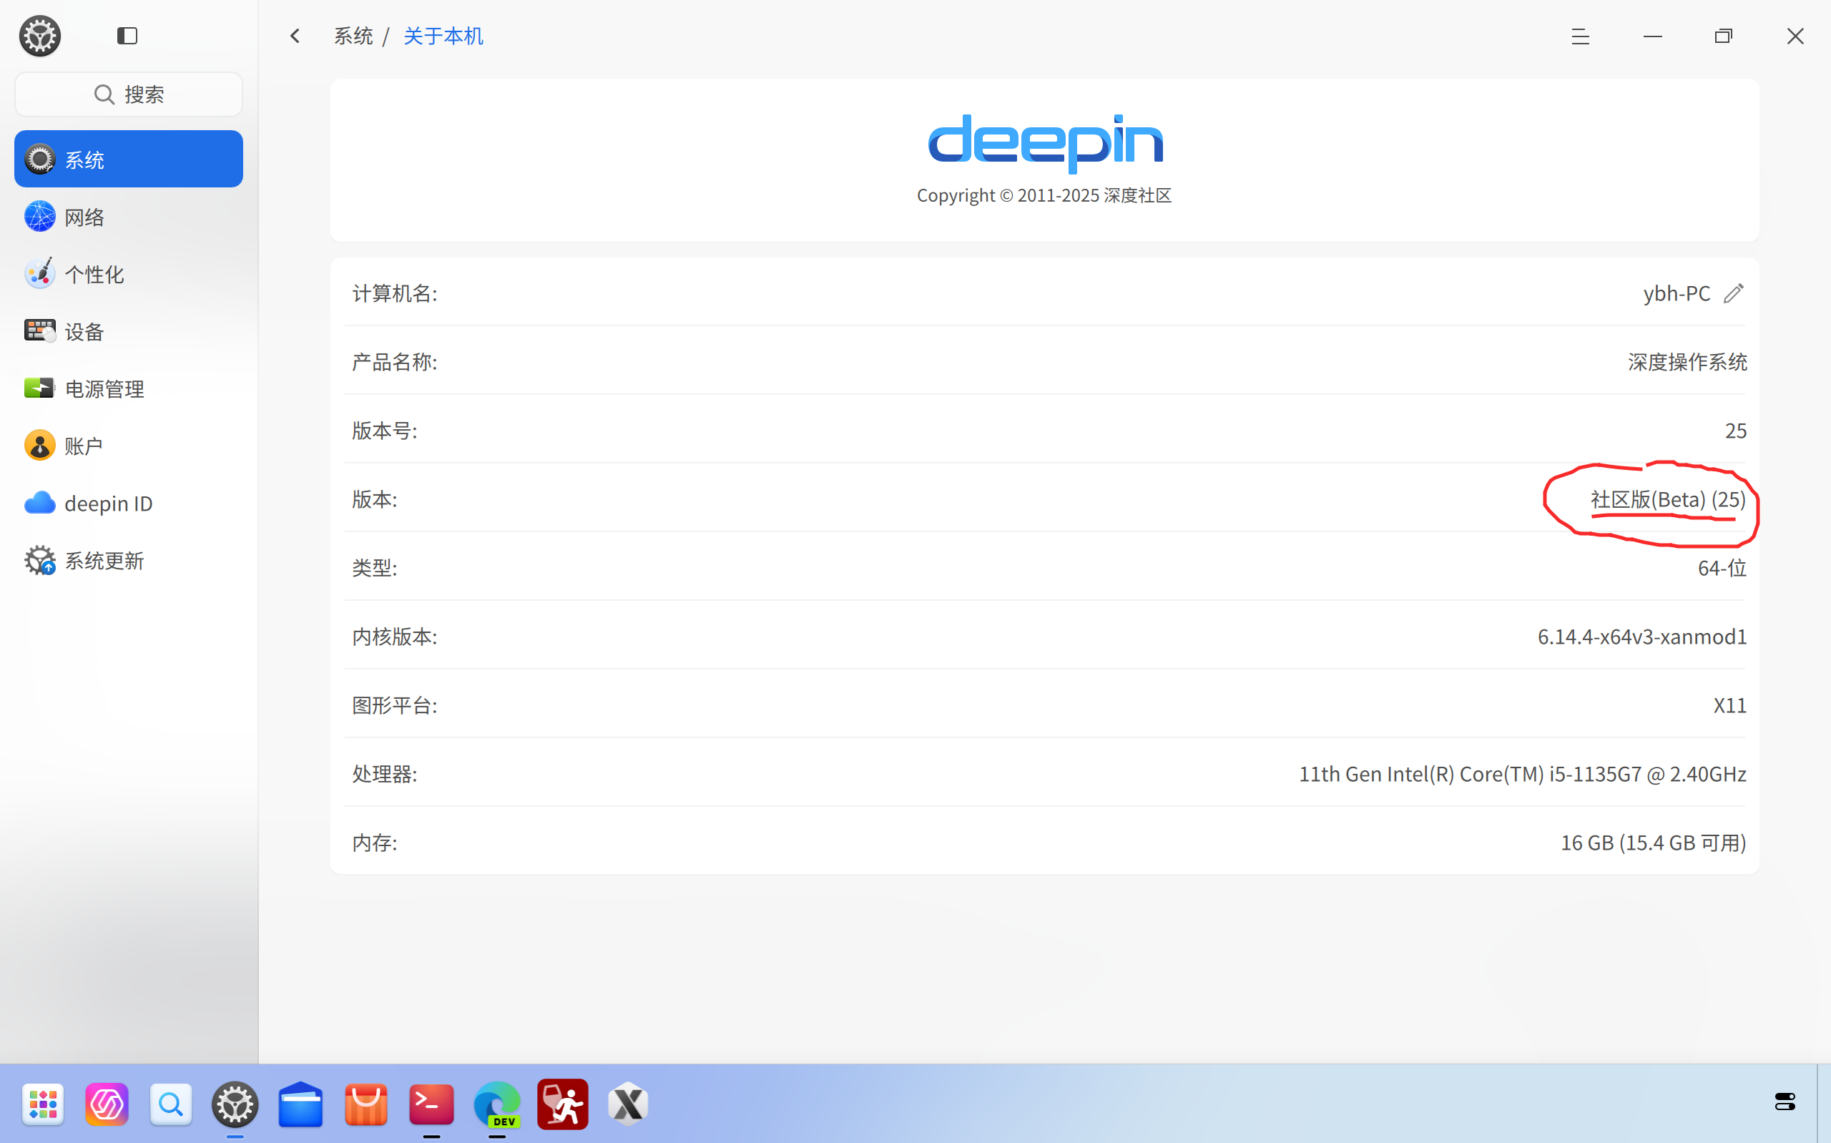Viewport: 1831px width, 1143px height.
Task: Open 账户 accounts settings
Action: 129,446
